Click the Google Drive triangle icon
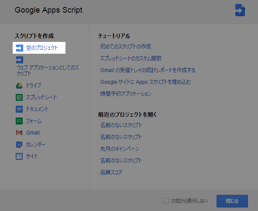 click(19, 86)
